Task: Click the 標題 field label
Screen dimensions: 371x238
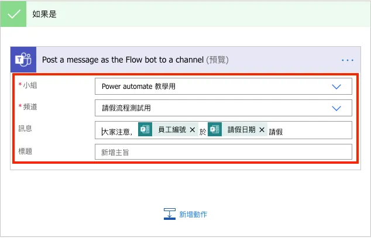Action: tap(25, 151)
